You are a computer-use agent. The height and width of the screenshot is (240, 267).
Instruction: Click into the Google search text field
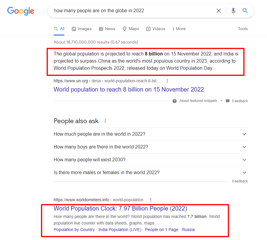coord(133,11)
